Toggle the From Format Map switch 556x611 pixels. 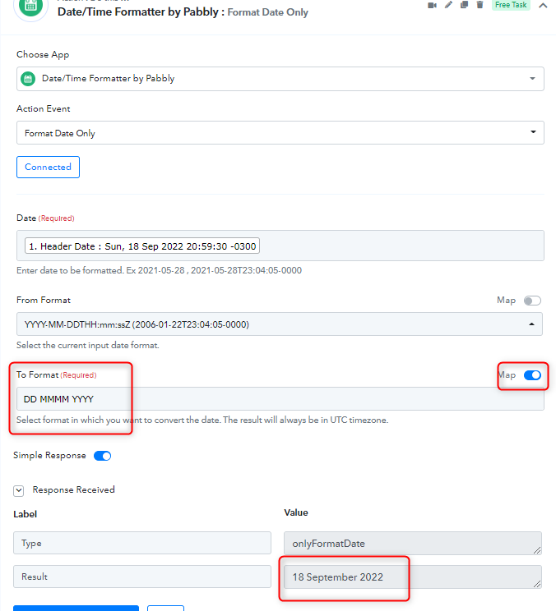(532, 301)
